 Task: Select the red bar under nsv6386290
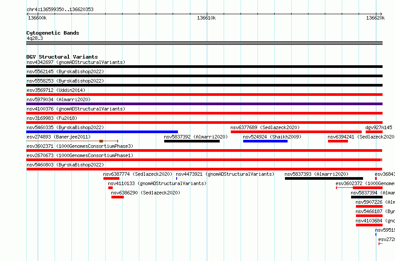pyautogui.click(x=118, y=197)
